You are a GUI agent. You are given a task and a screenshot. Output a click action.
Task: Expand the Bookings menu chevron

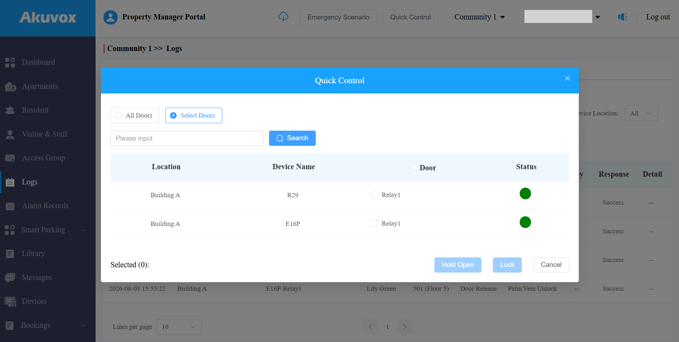(x=83, y=326)
